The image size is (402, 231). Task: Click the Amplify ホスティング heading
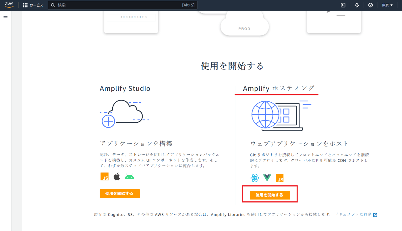[279, 88]
